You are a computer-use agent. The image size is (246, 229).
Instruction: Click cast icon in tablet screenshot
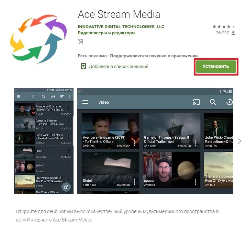pyautogui.click(x=196, y=102)
